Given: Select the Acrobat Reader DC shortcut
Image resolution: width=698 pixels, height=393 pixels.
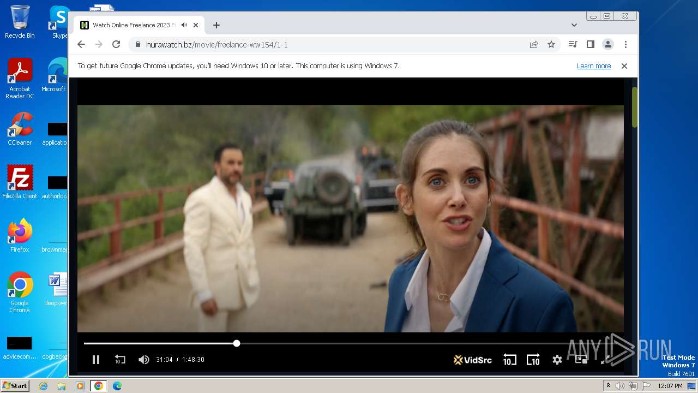Looking at the screenshot, I should (x=20, y=79).
